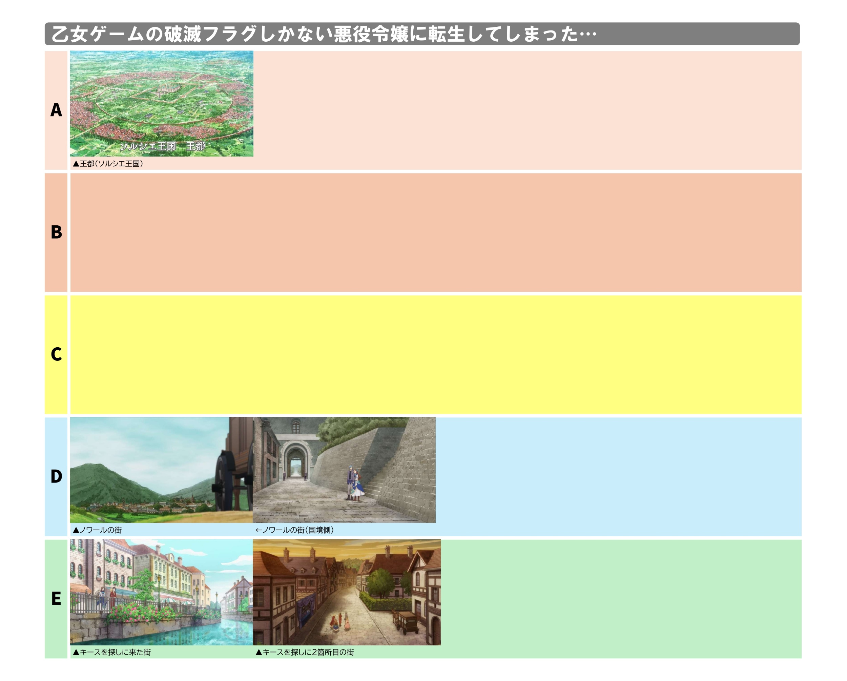Click the overlay text ソルシエ王国 王都 on image
The width and height of the screenshot is (847, 681).
pos(162,146)
